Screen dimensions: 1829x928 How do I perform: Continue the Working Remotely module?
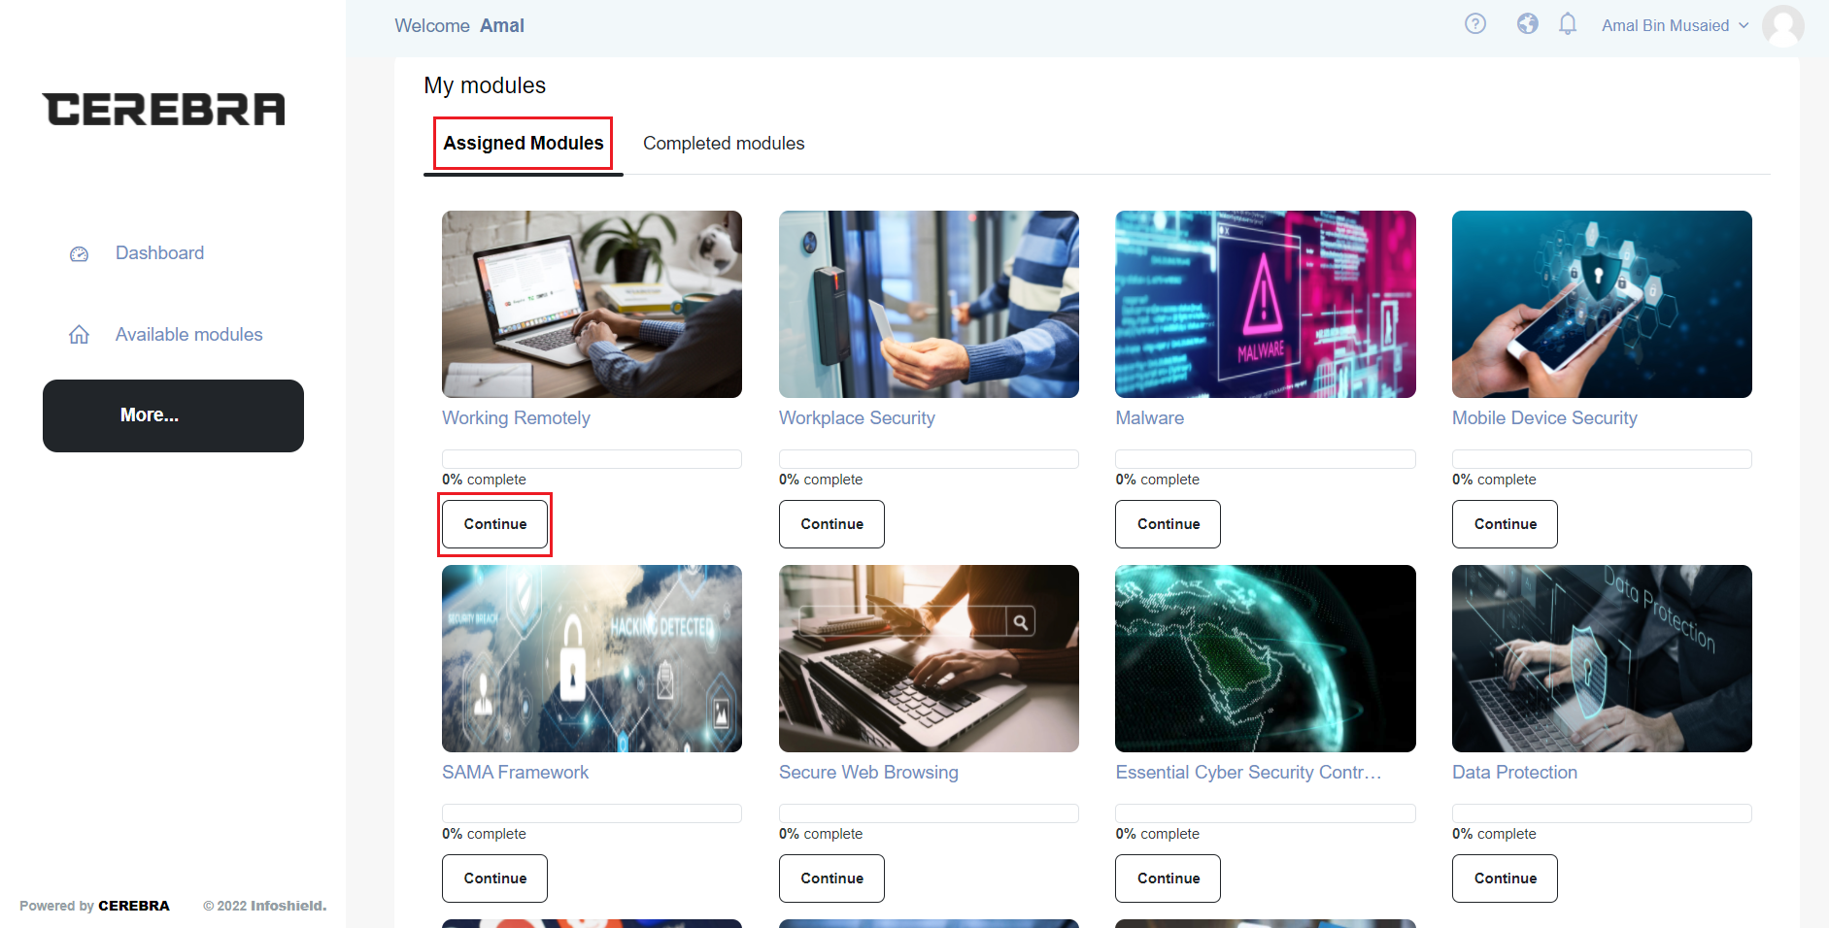(x=495, y=524)
